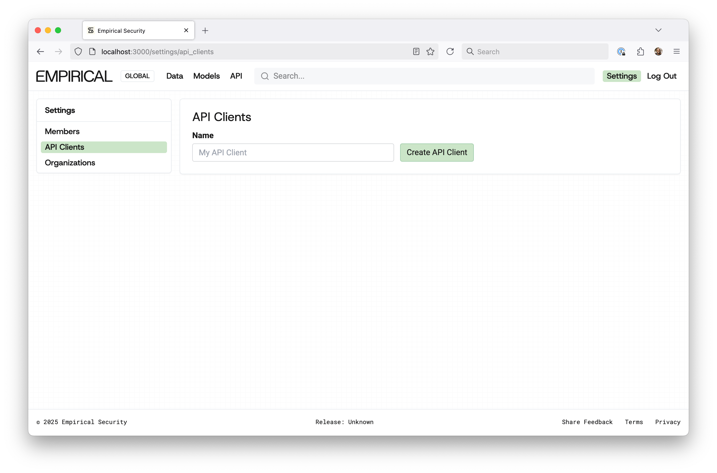Click the magnifier in the app search bar
This screenshot has width=717, height=473.
point(265,76)
